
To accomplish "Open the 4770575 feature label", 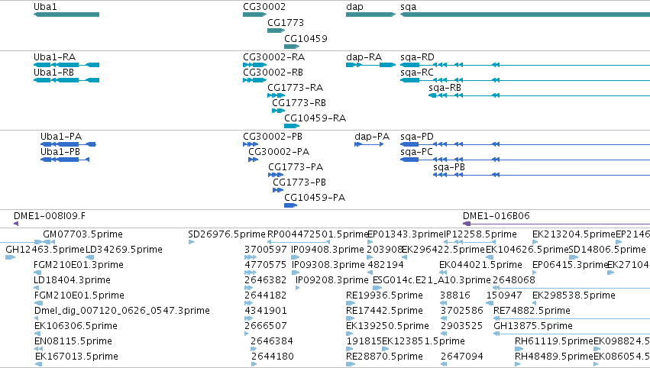I will pos(265,265).
